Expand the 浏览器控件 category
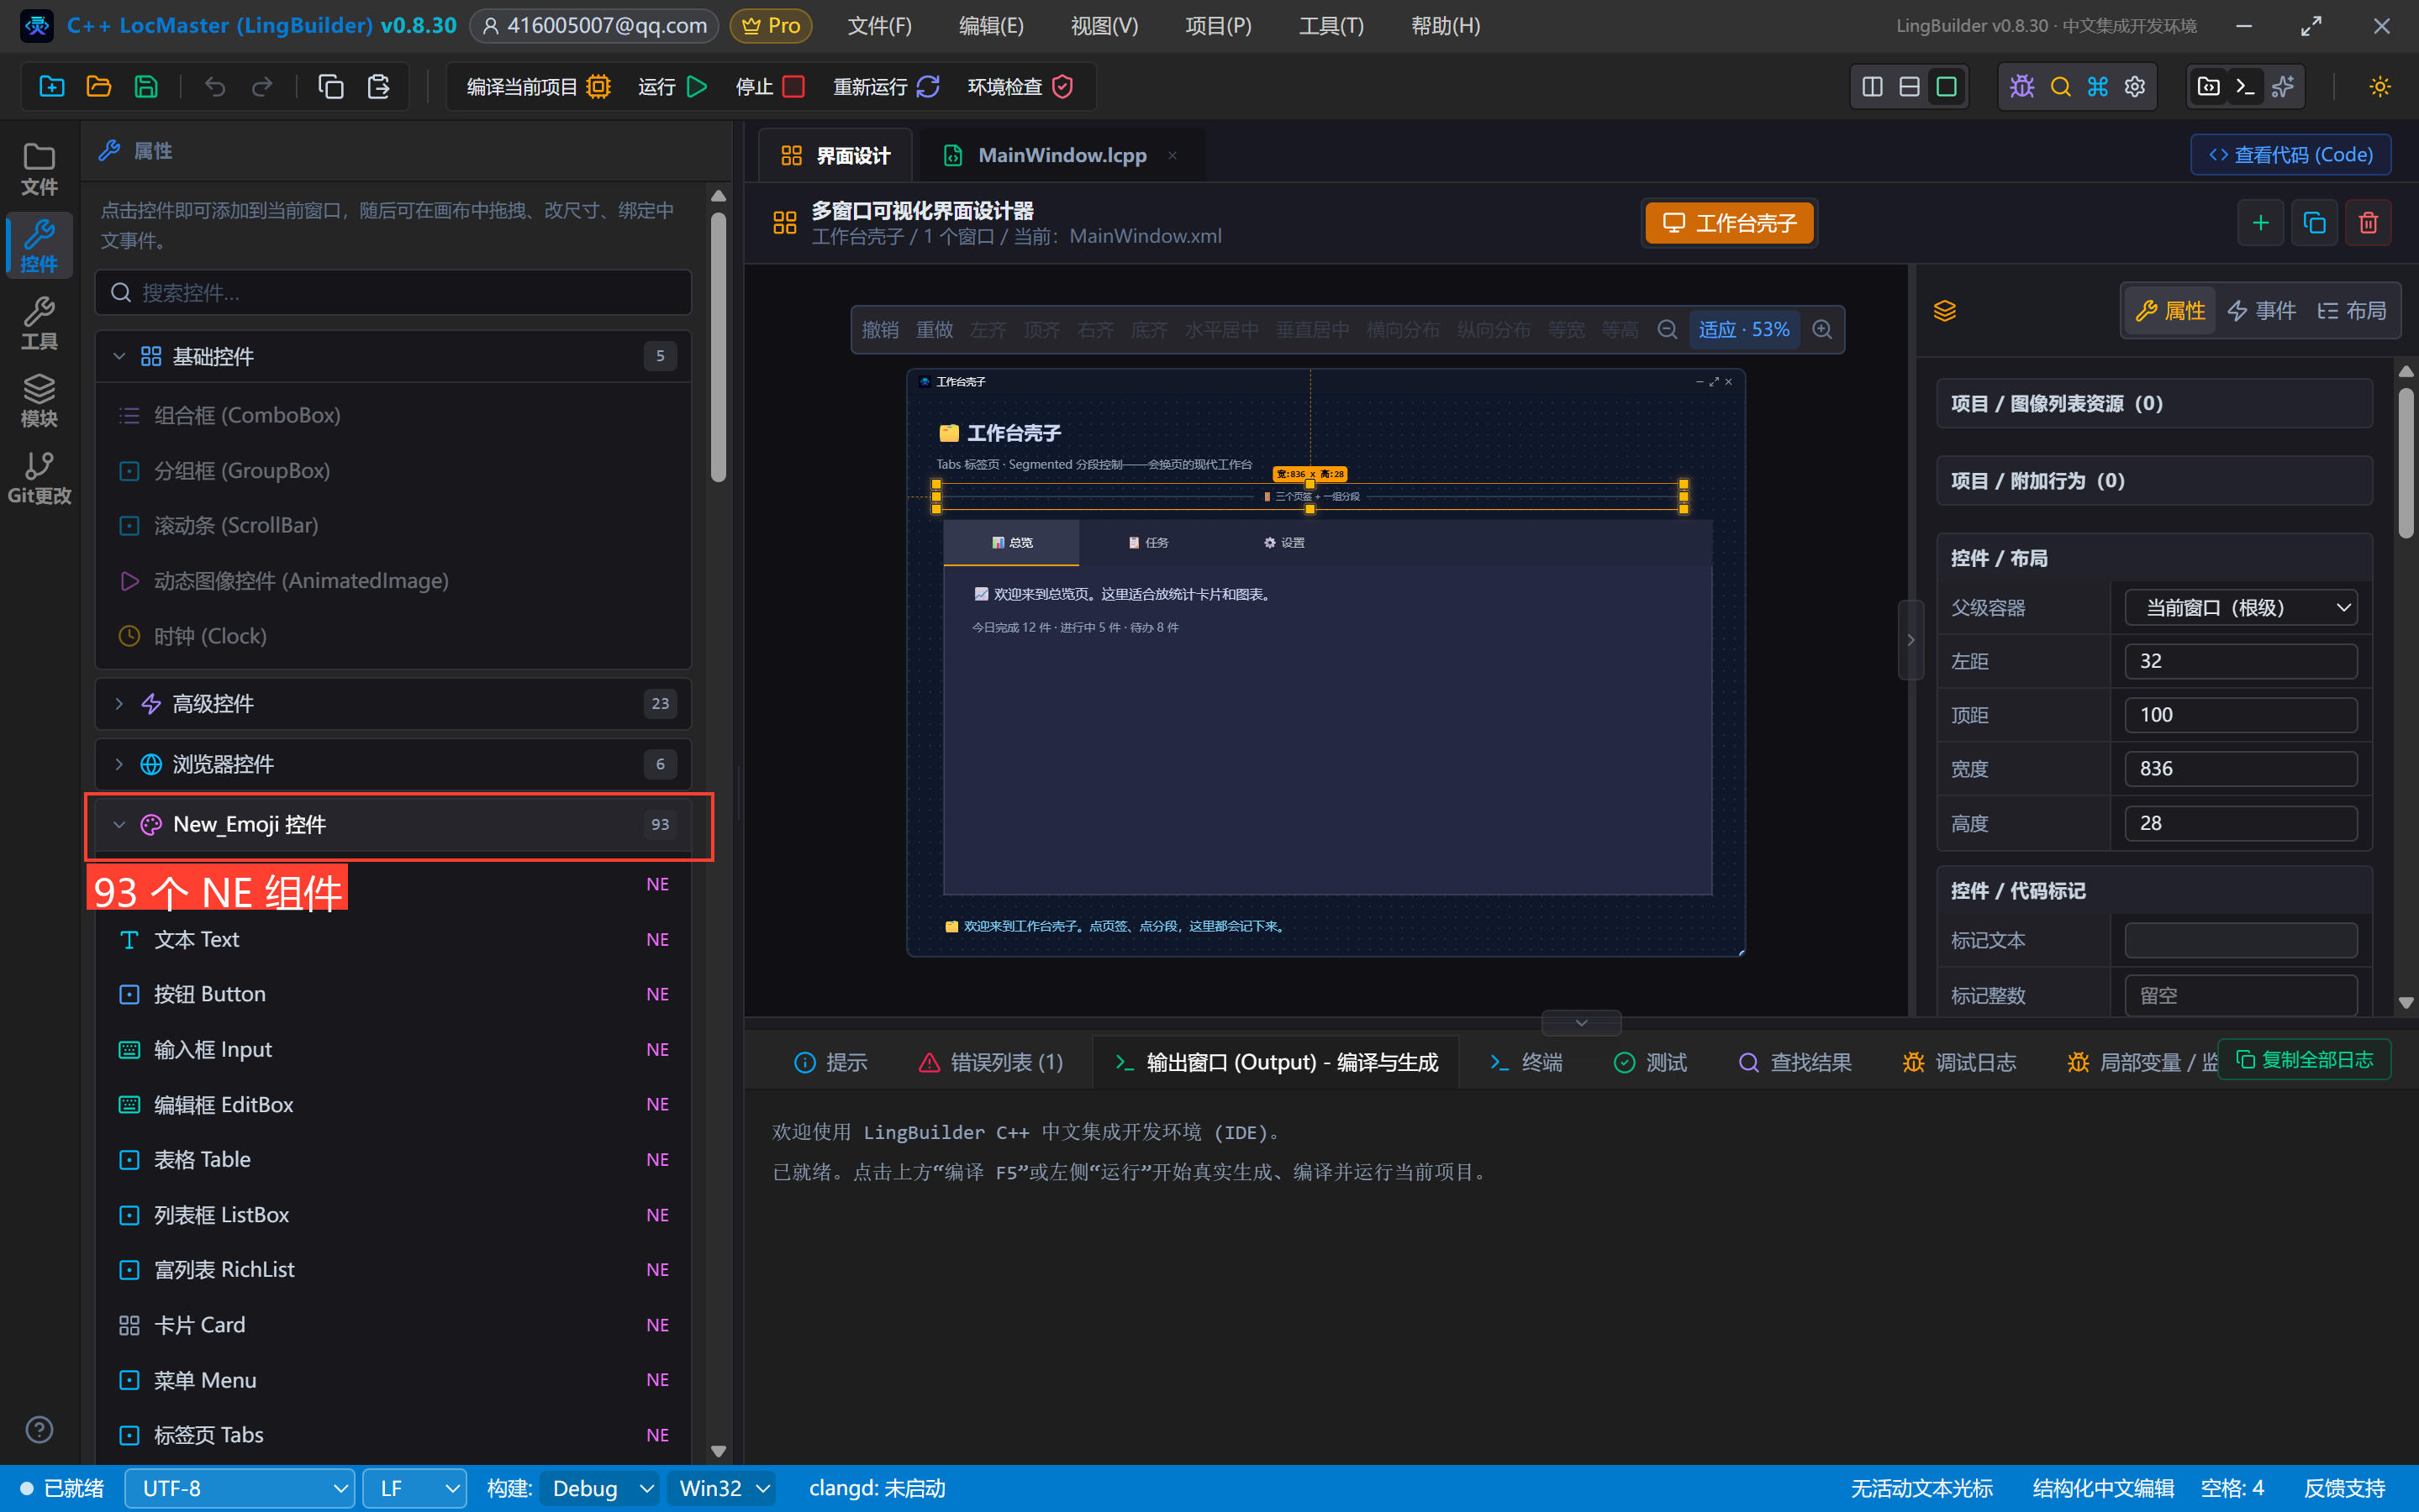 [393, 765]
